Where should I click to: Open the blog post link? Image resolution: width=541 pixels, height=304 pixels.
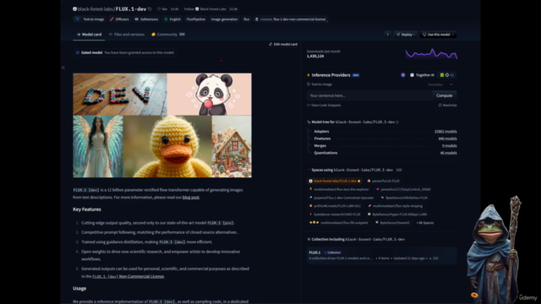191,198
